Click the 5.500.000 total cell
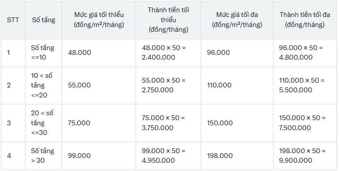Screen dimensions: 339x171 [305, 85]
